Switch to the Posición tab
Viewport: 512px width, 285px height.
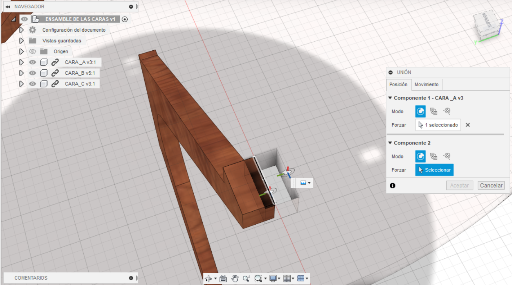[x=398, y=84]
